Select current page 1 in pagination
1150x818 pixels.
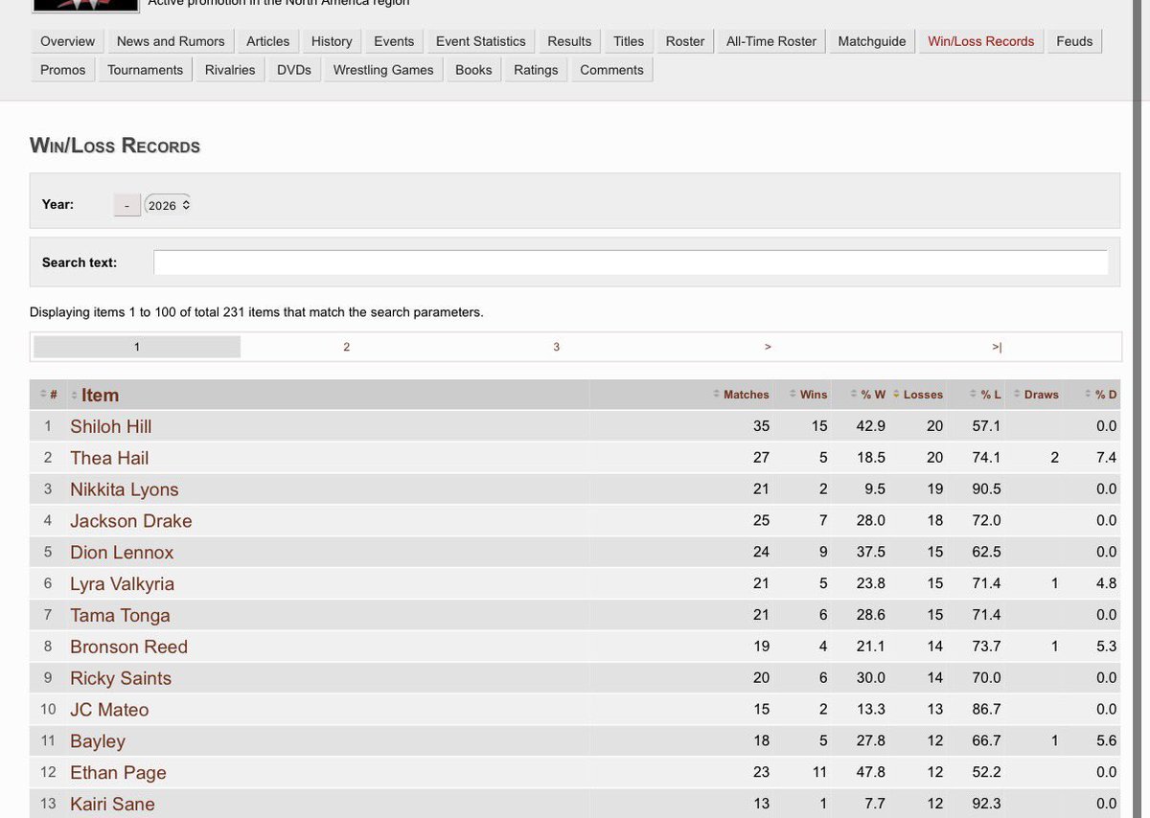137,347
